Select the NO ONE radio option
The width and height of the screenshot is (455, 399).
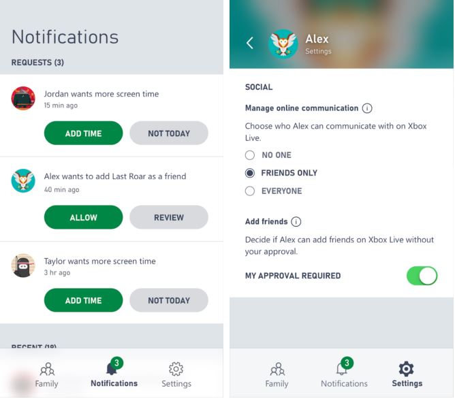250,155
